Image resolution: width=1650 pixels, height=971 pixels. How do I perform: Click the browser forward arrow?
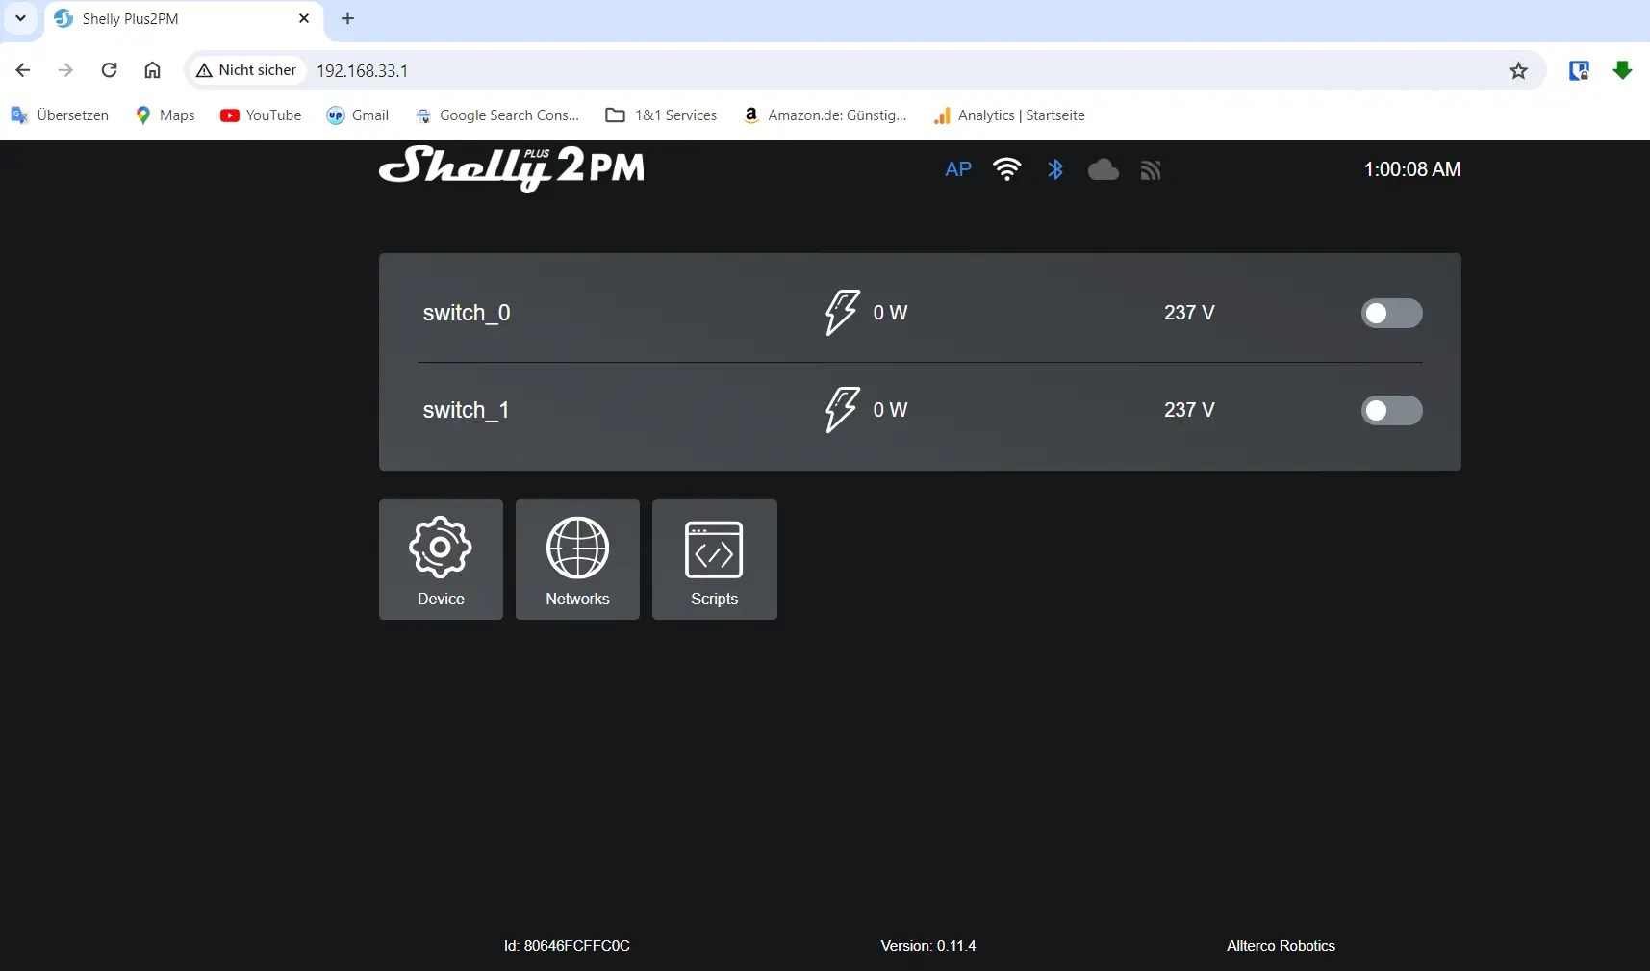[65, 70]
